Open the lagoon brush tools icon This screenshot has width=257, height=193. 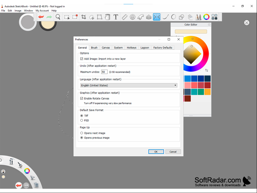click(x=11, y=161)
